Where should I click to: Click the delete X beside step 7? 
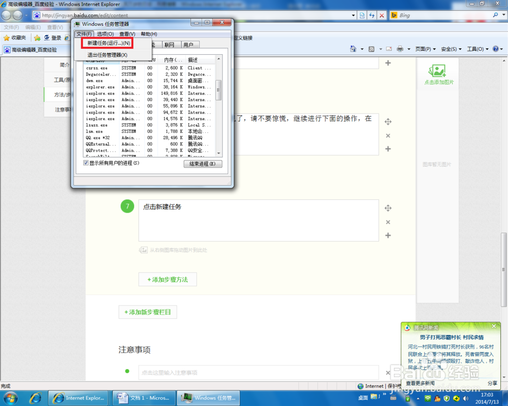388,222
